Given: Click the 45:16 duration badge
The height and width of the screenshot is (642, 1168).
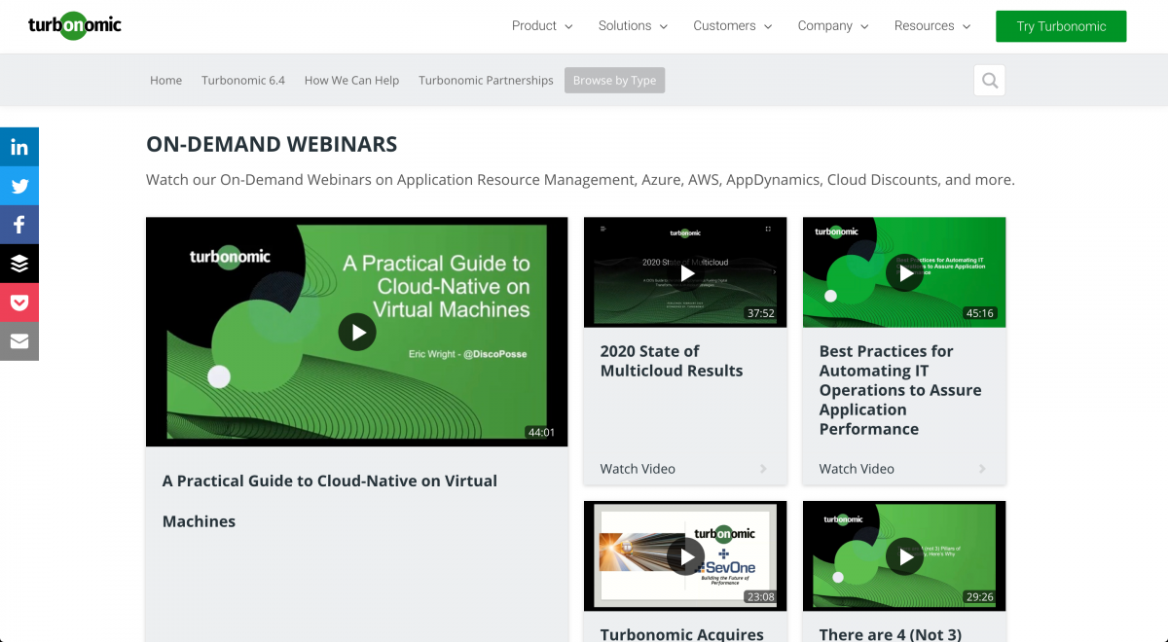Looking at the screenshot, I should 980,313.
